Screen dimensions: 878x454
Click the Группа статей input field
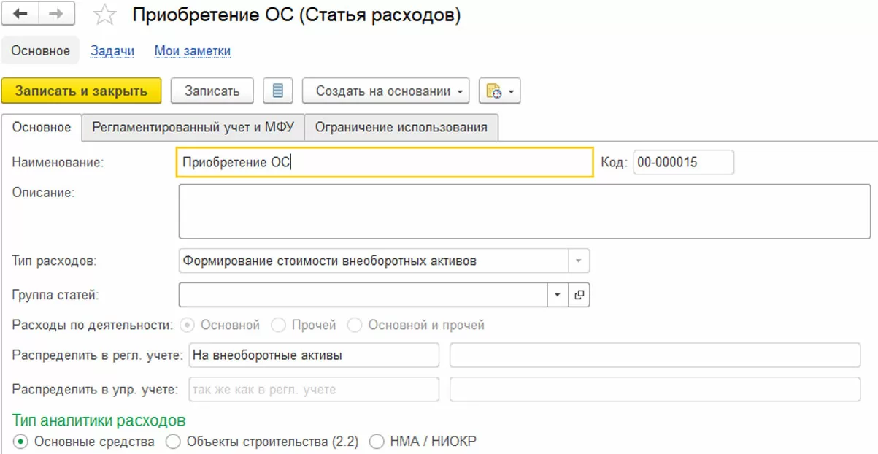pyautogui.click(x=363, y=295)
